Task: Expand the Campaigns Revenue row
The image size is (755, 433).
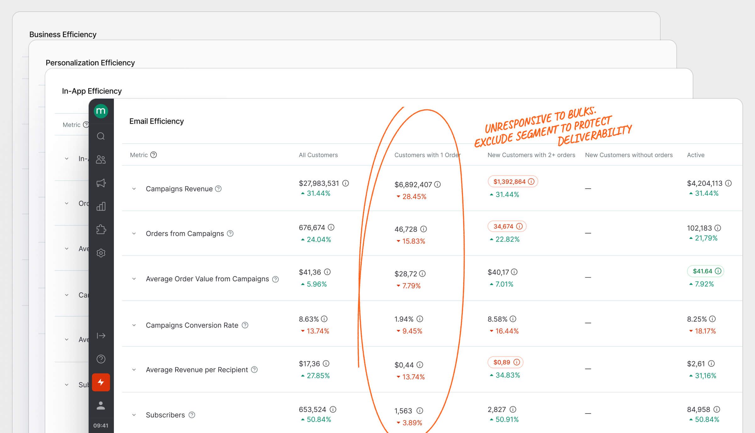Action: pos(134,189)
